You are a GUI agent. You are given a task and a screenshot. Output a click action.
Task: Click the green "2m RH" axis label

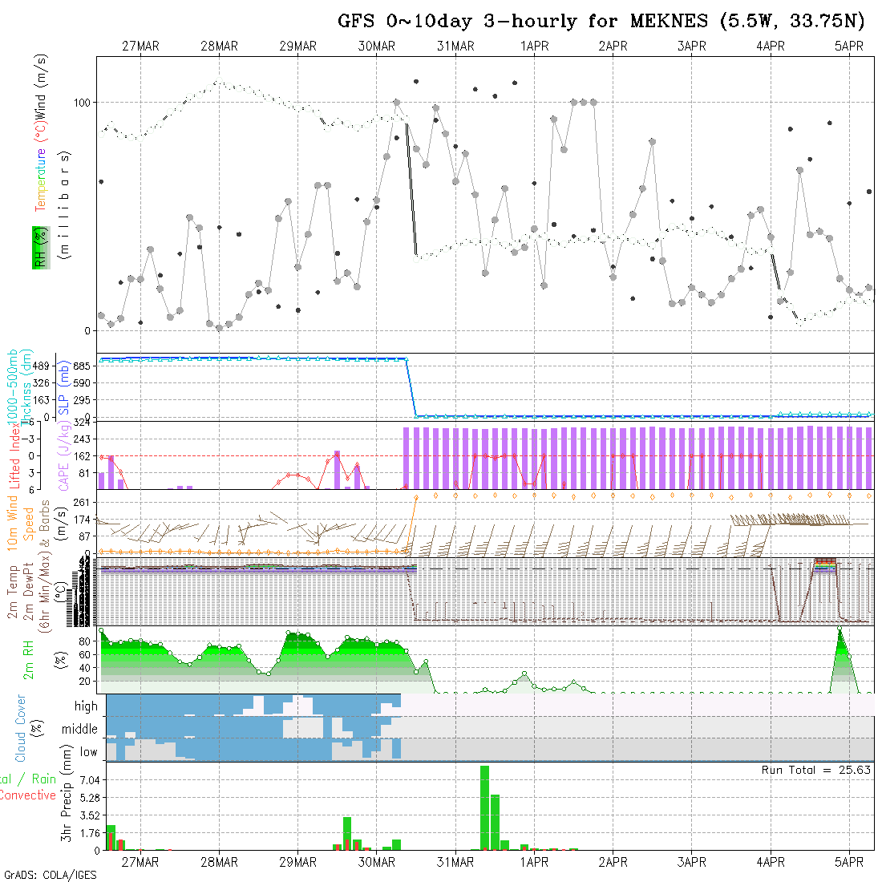[x=29, y=659]
